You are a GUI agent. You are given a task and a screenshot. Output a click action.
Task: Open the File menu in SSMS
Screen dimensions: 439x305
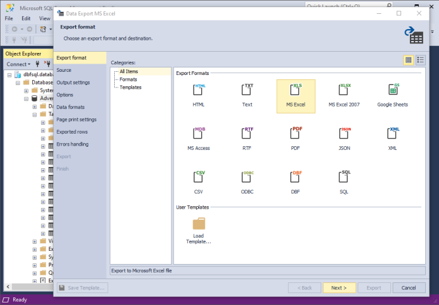(x=9, y=18)
